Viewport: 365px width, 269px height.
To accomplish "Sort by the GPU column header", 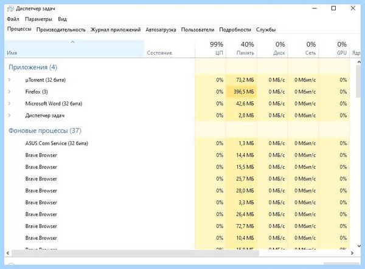I will pyautogui.click(x=334, y=49).
